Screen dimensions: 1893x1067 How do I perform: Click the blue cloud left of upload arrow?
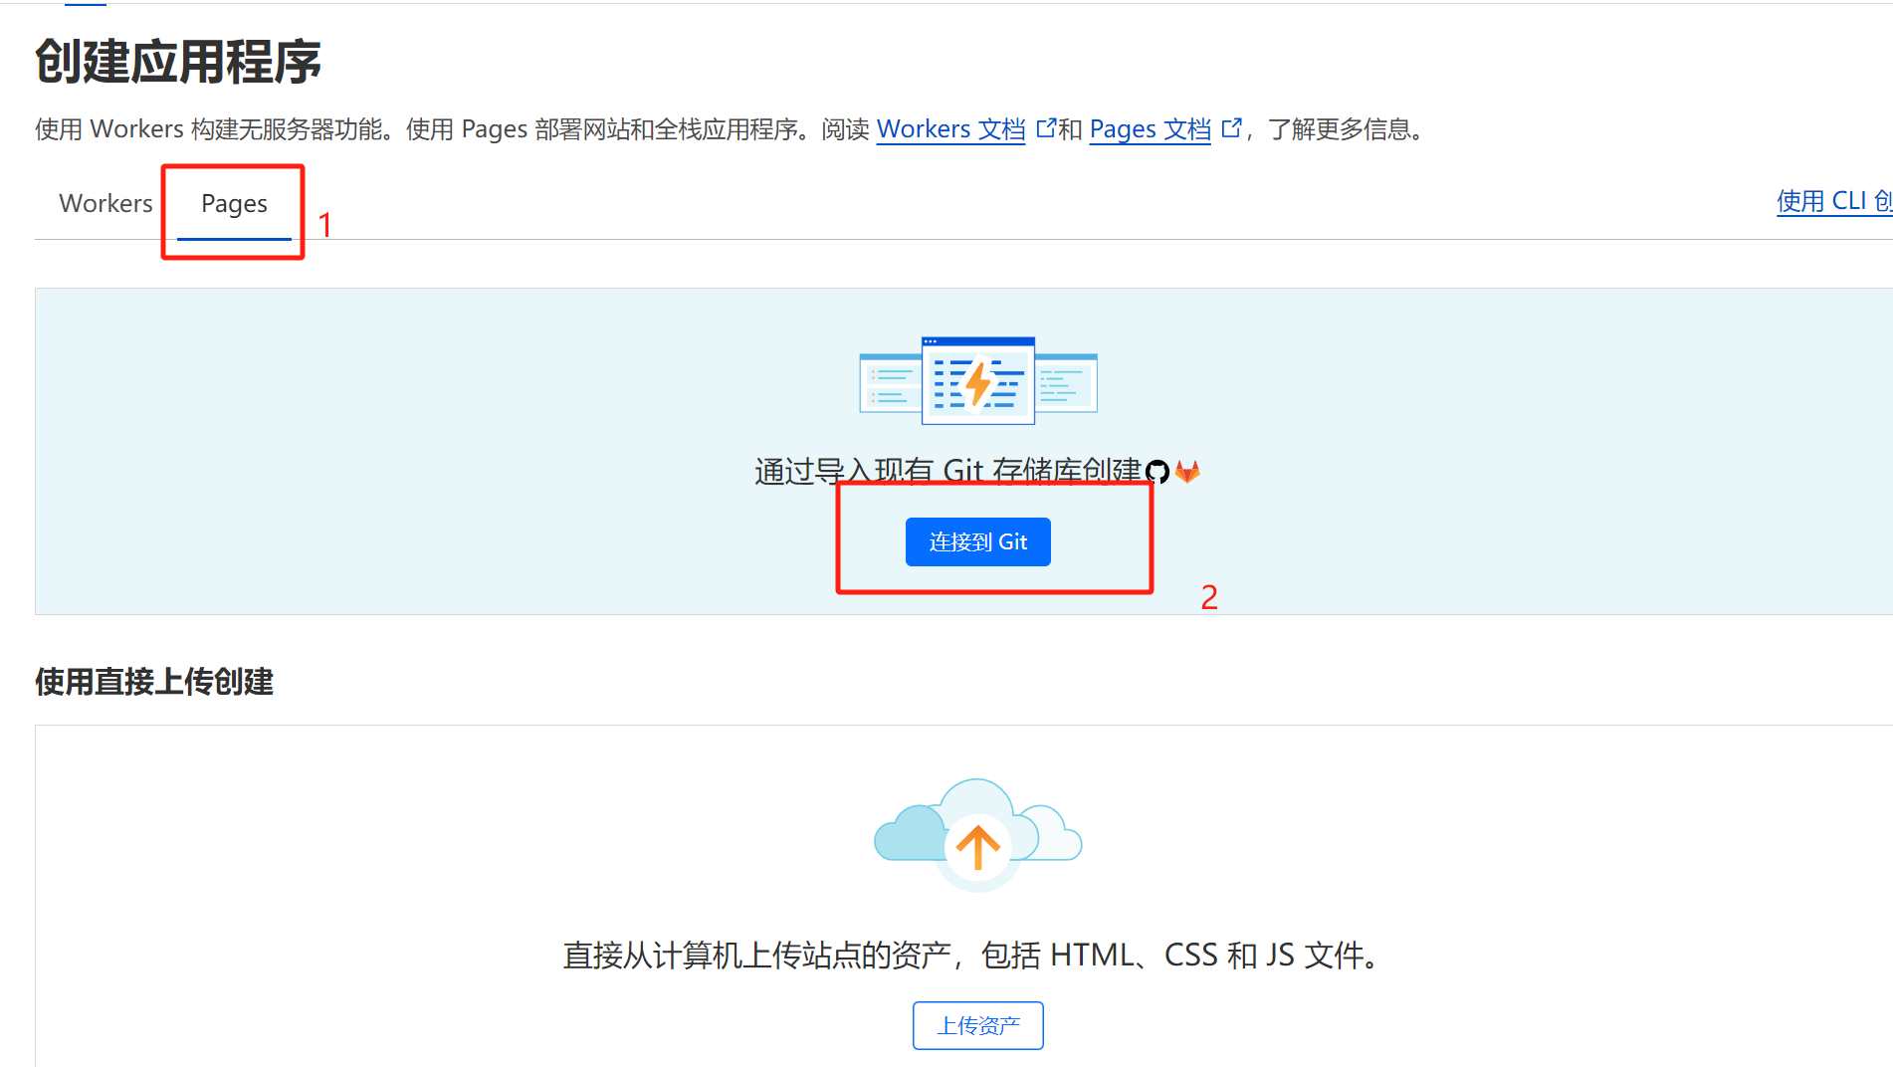pyautogui.click(x=908, y=834)
